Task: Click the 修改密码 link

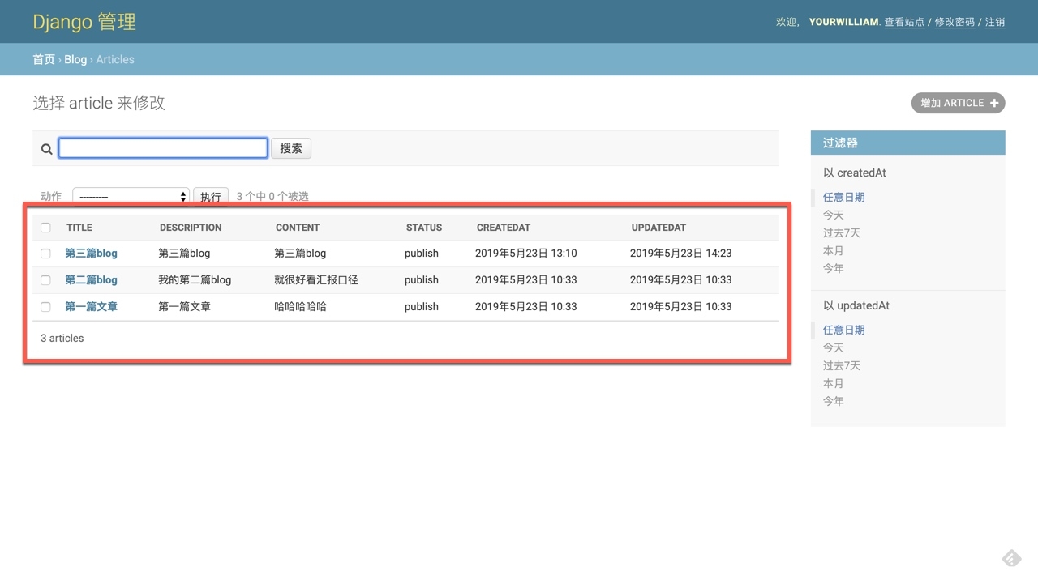Action: [x=954, y=22]
